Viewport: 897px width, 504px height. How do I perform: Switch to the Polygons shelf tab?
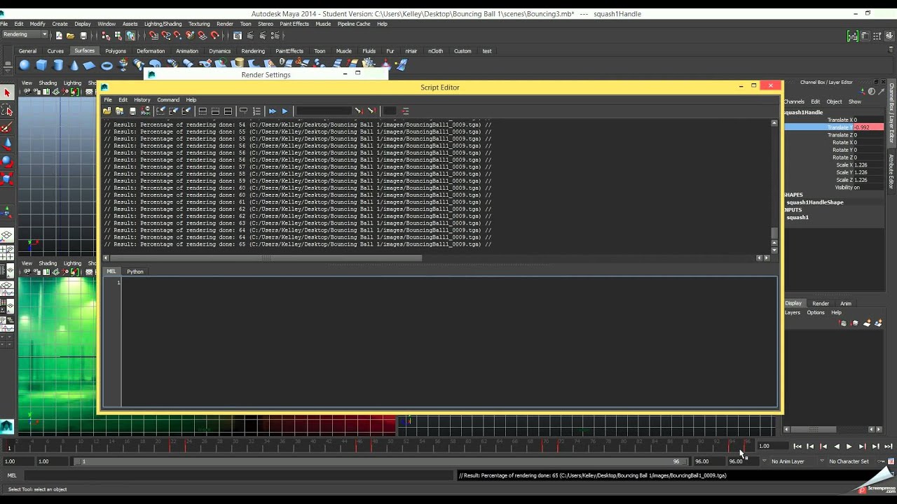116,51
